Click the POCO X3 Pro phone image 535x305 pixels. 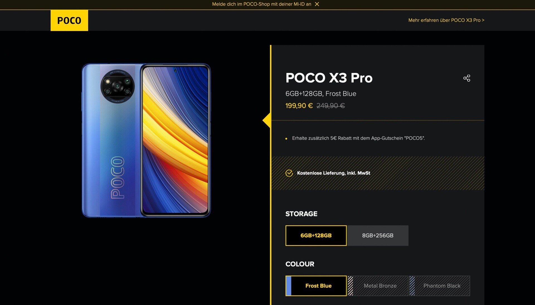(x=146, y=140)
